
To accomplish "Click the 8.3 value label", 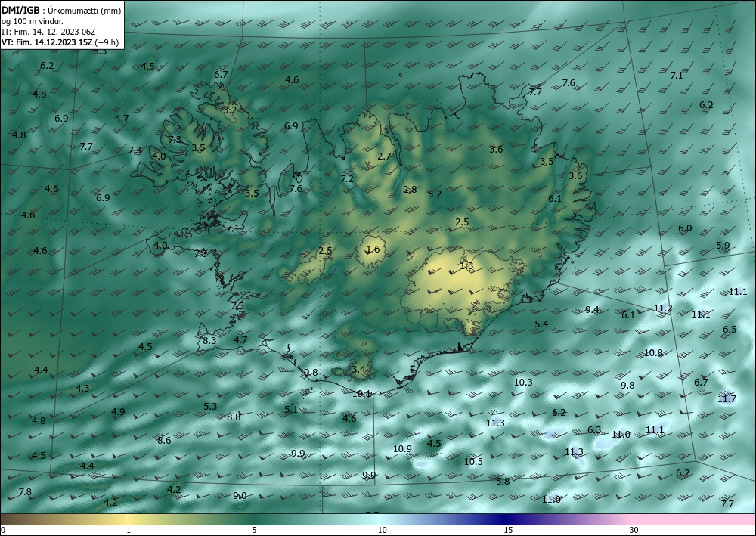I will tap(209, 340).
